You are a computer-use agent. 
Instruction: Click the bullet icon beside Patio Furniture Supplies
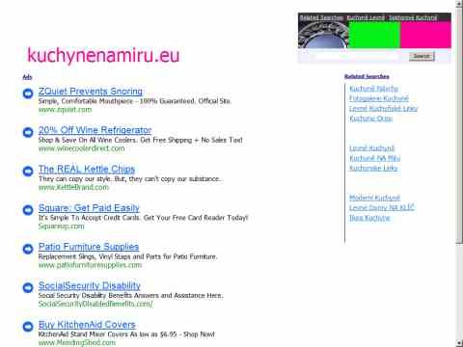[28, 249]
